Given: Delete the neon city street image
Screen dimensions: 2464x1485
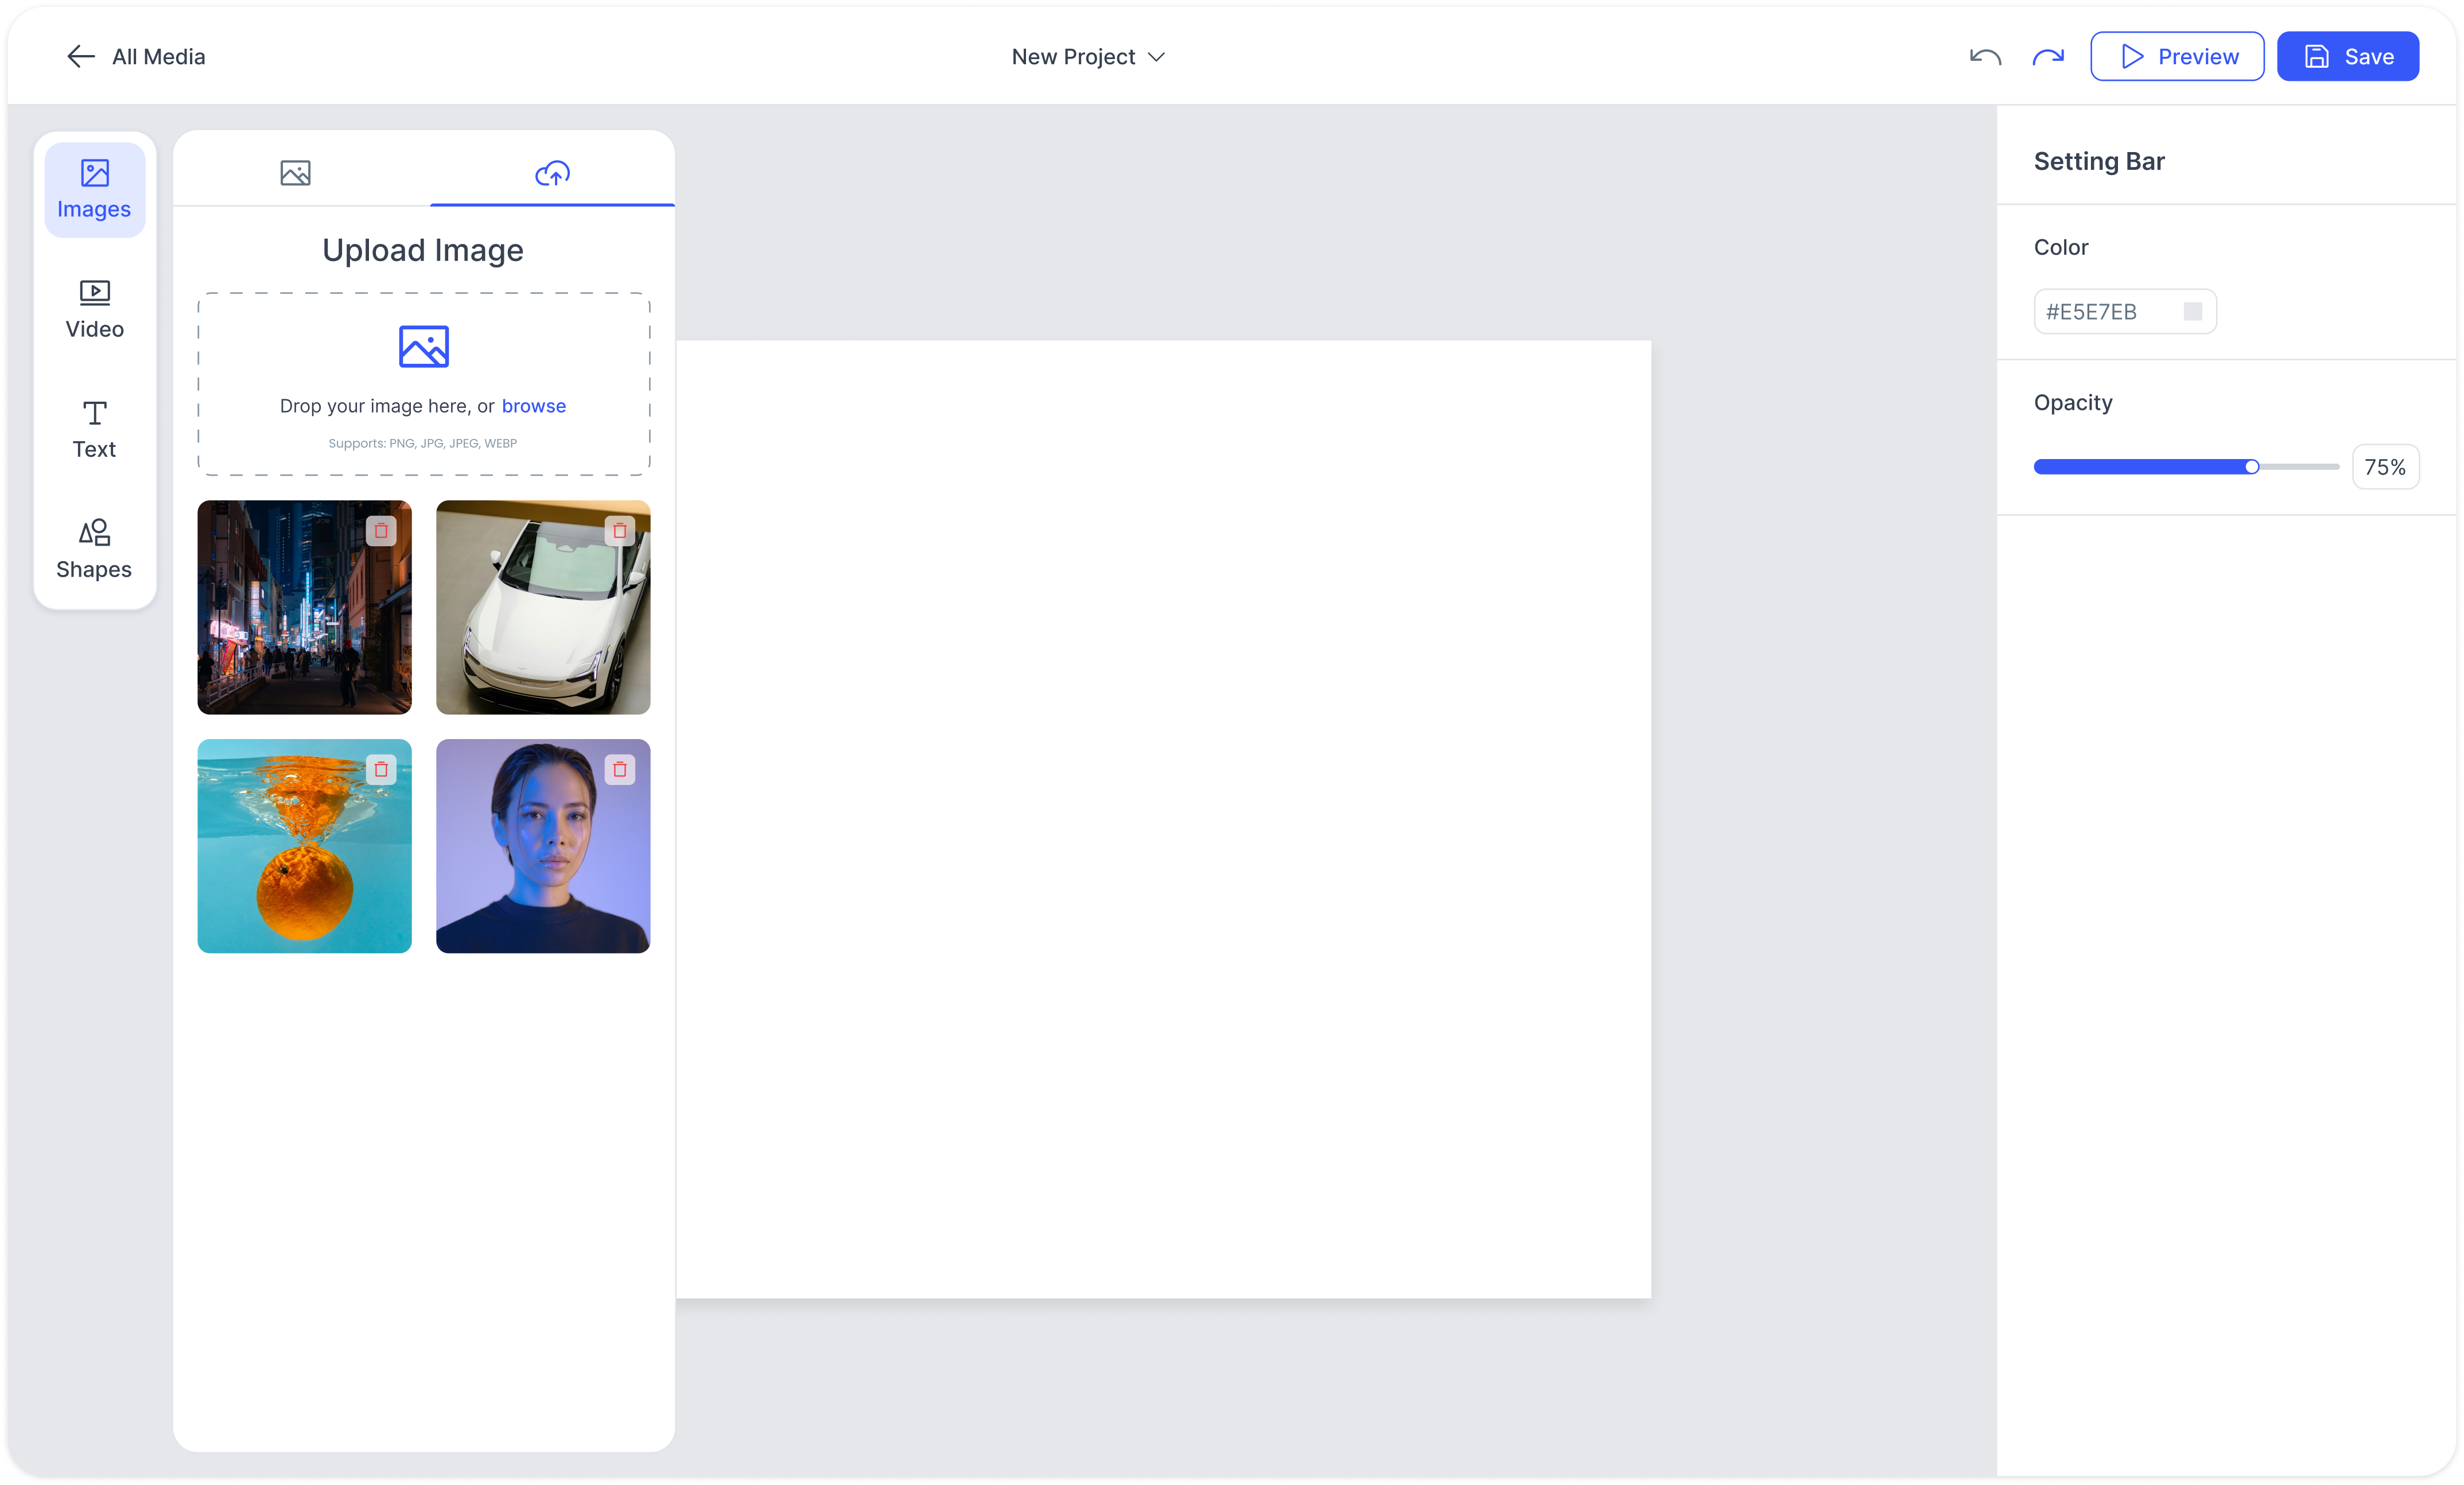Looking at the screenshot, I should click(x=381, y=531).
